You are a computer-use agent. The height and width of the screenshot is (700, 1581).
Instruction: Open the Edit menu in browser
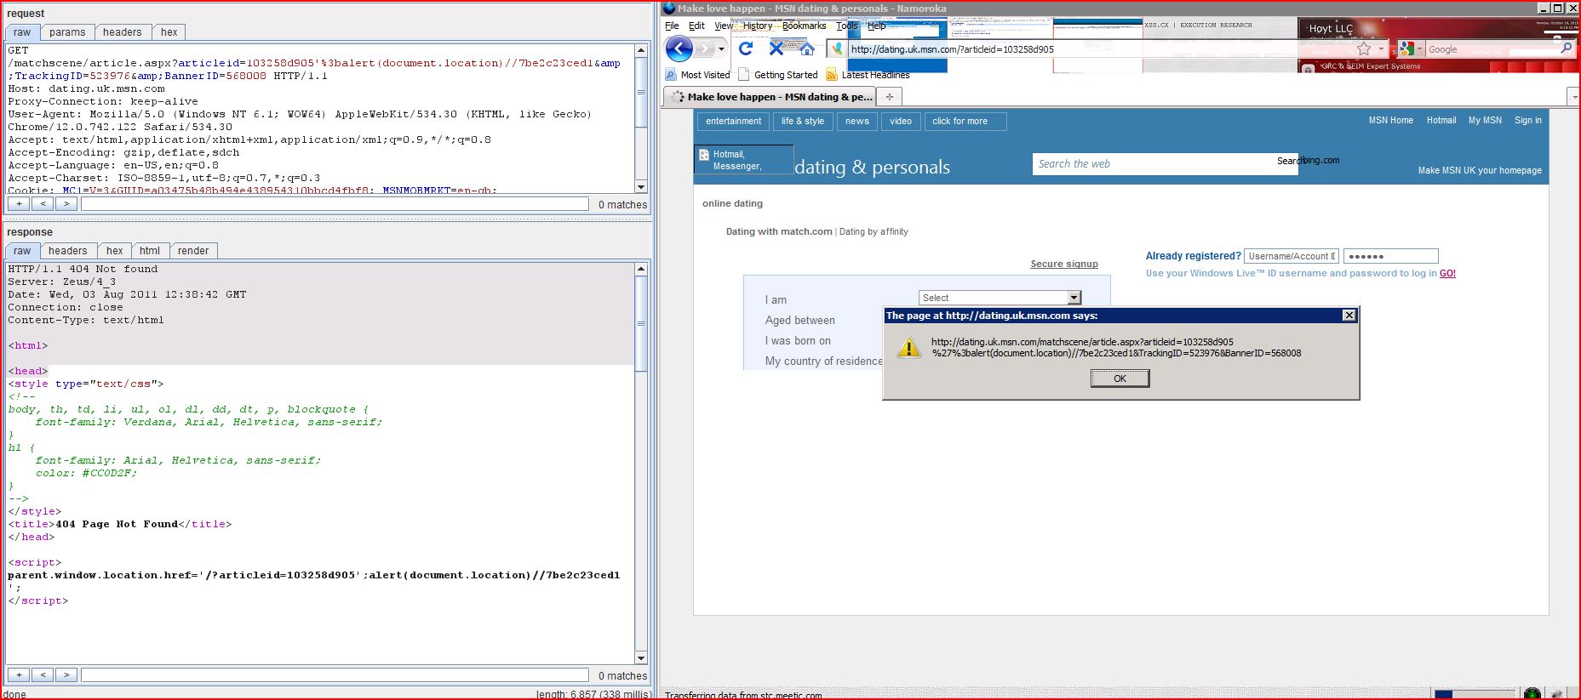click(x=696, y=26)
